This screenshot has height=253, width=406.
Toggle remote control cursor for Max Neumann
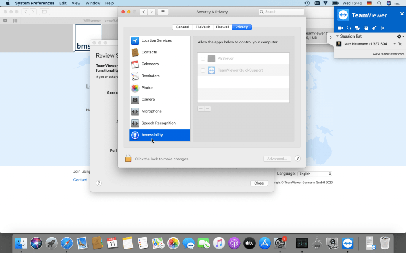[400, 44]
